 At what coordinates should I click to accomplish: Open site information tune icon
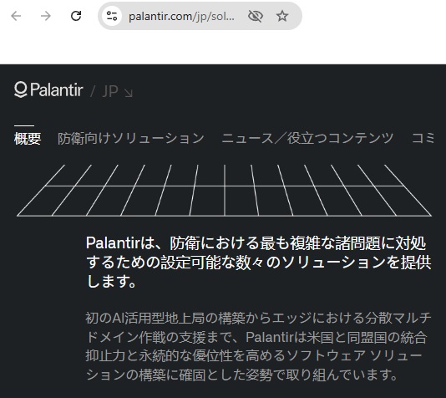pos(112,16)
